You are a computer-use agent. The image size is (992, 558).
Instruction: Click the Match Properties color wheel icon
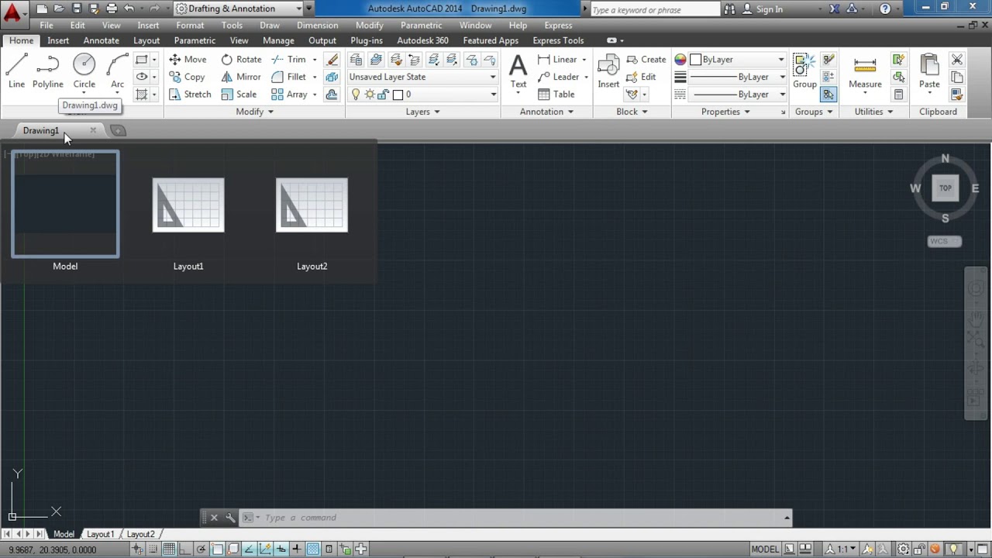coord(680,60)
